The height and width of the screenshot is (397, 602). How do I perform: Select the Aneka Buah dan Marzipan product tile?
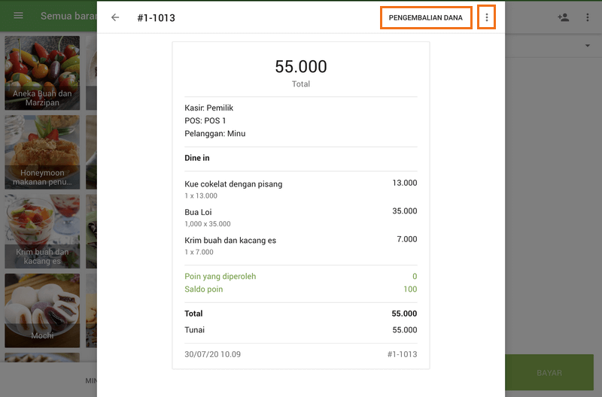click(x=42, y=72)
